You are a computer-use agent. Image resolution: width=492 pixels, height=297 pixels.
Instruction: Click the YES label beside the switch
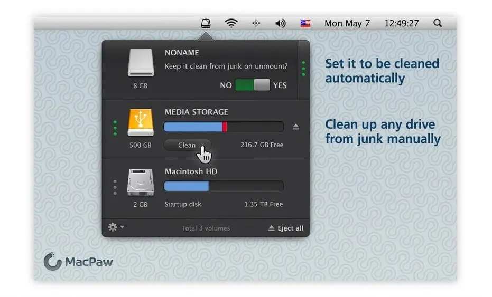280,85
